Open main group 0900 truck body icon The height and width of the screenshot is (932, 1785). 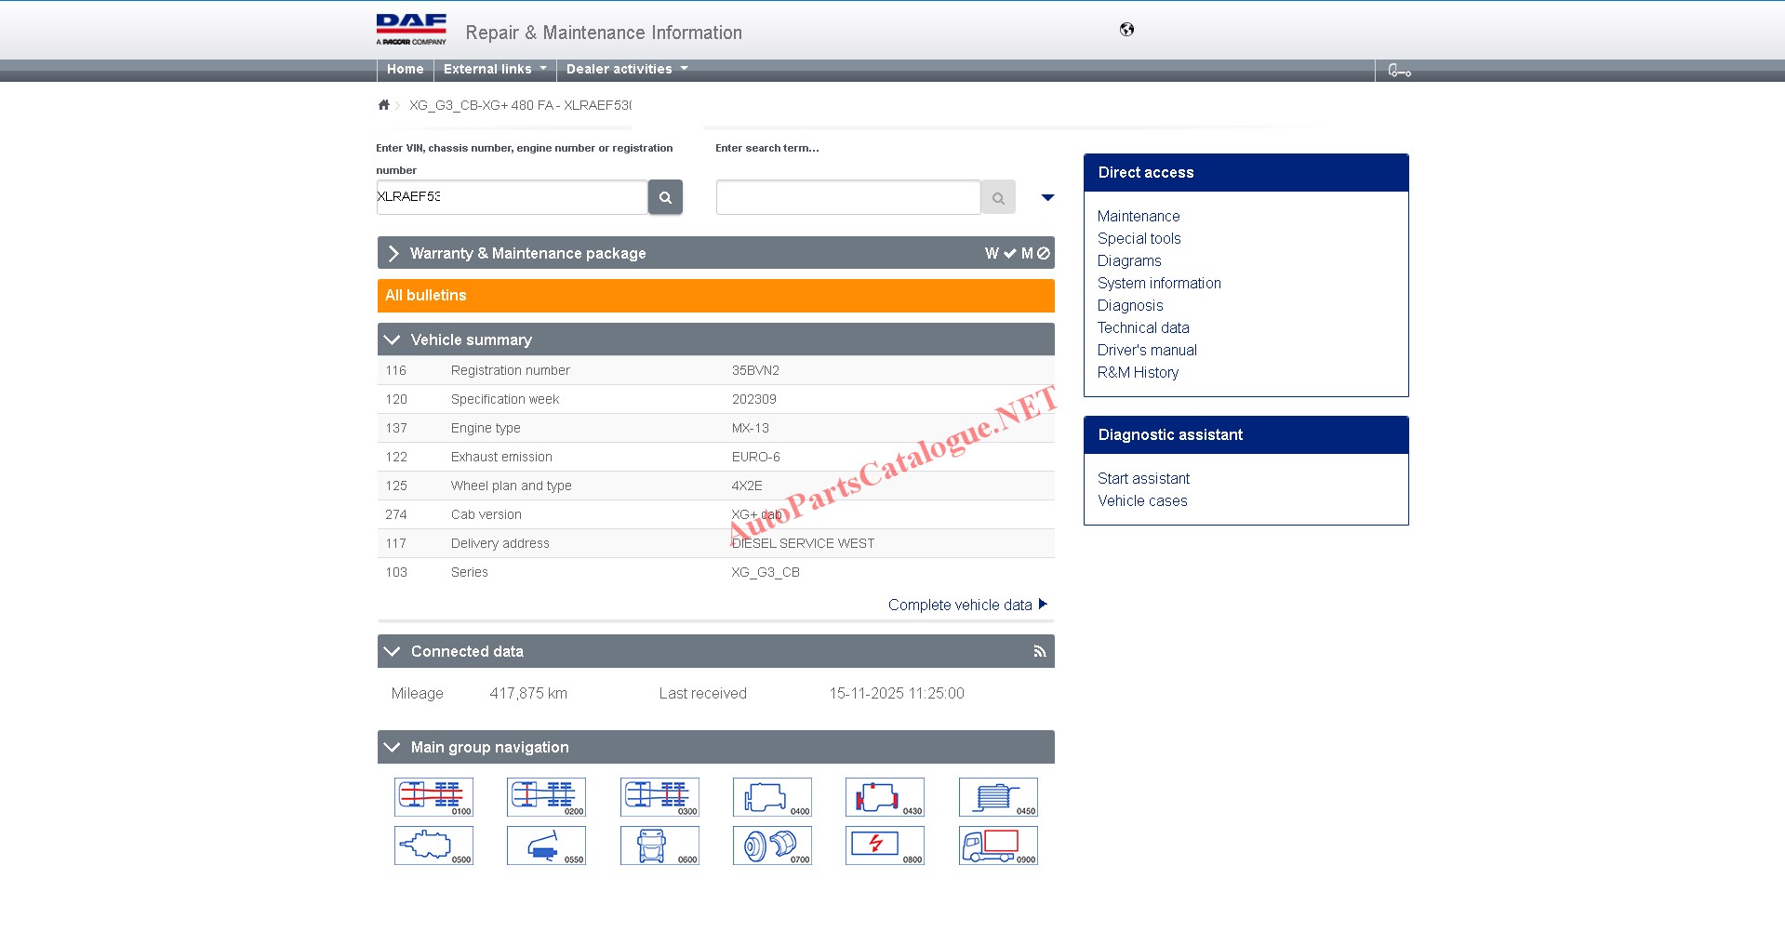[x=997, y=845]
